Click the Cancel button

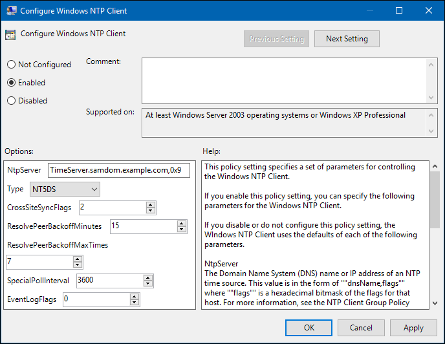pyautogui.click(x=362, y=328)
